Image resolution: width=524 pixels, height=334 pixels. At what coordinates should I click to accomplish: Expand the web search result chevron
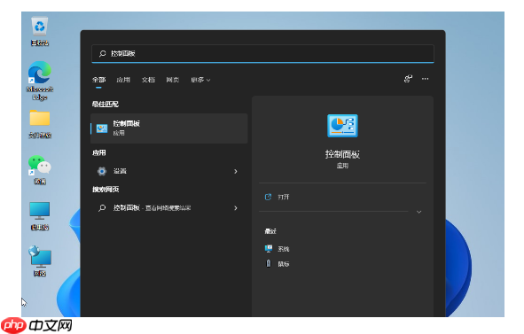click(x=236, y=208)
